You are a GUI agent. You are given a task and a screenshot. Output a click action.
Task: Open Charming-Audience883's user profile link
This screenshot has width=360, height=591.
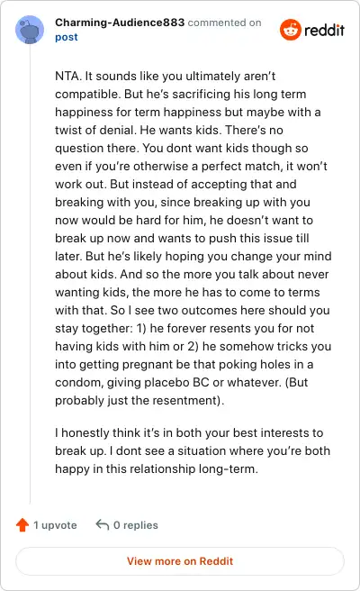tap(120, 23)
